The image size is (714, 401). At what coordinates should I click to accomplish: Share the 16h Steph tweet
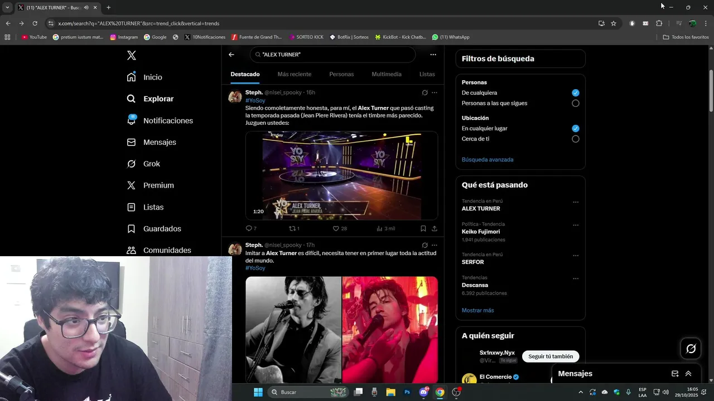[x=435, y=228]
